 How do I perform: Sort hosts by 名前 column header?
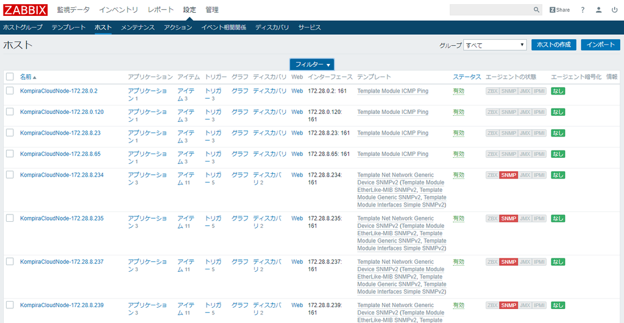[x=26, y=77]
